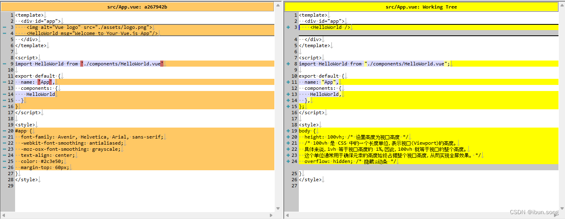Click minus marker for text-align line 24

click(x=4, y=155)
